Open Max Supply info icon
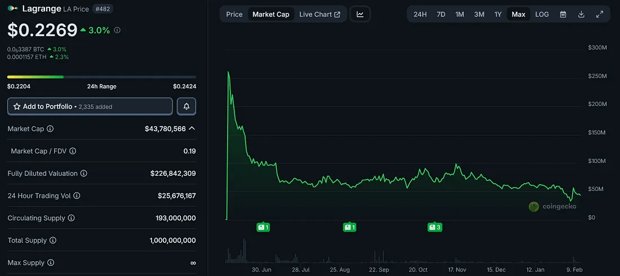The width and height of the screenshot is (620, 276). (x=51, y=263)
